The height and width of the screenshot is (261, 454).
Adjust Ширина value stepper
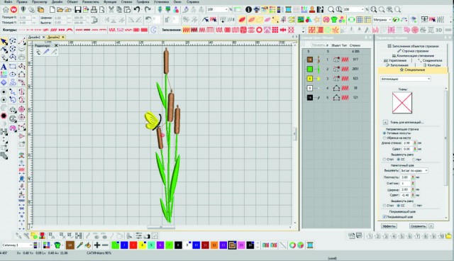(413, 189)
